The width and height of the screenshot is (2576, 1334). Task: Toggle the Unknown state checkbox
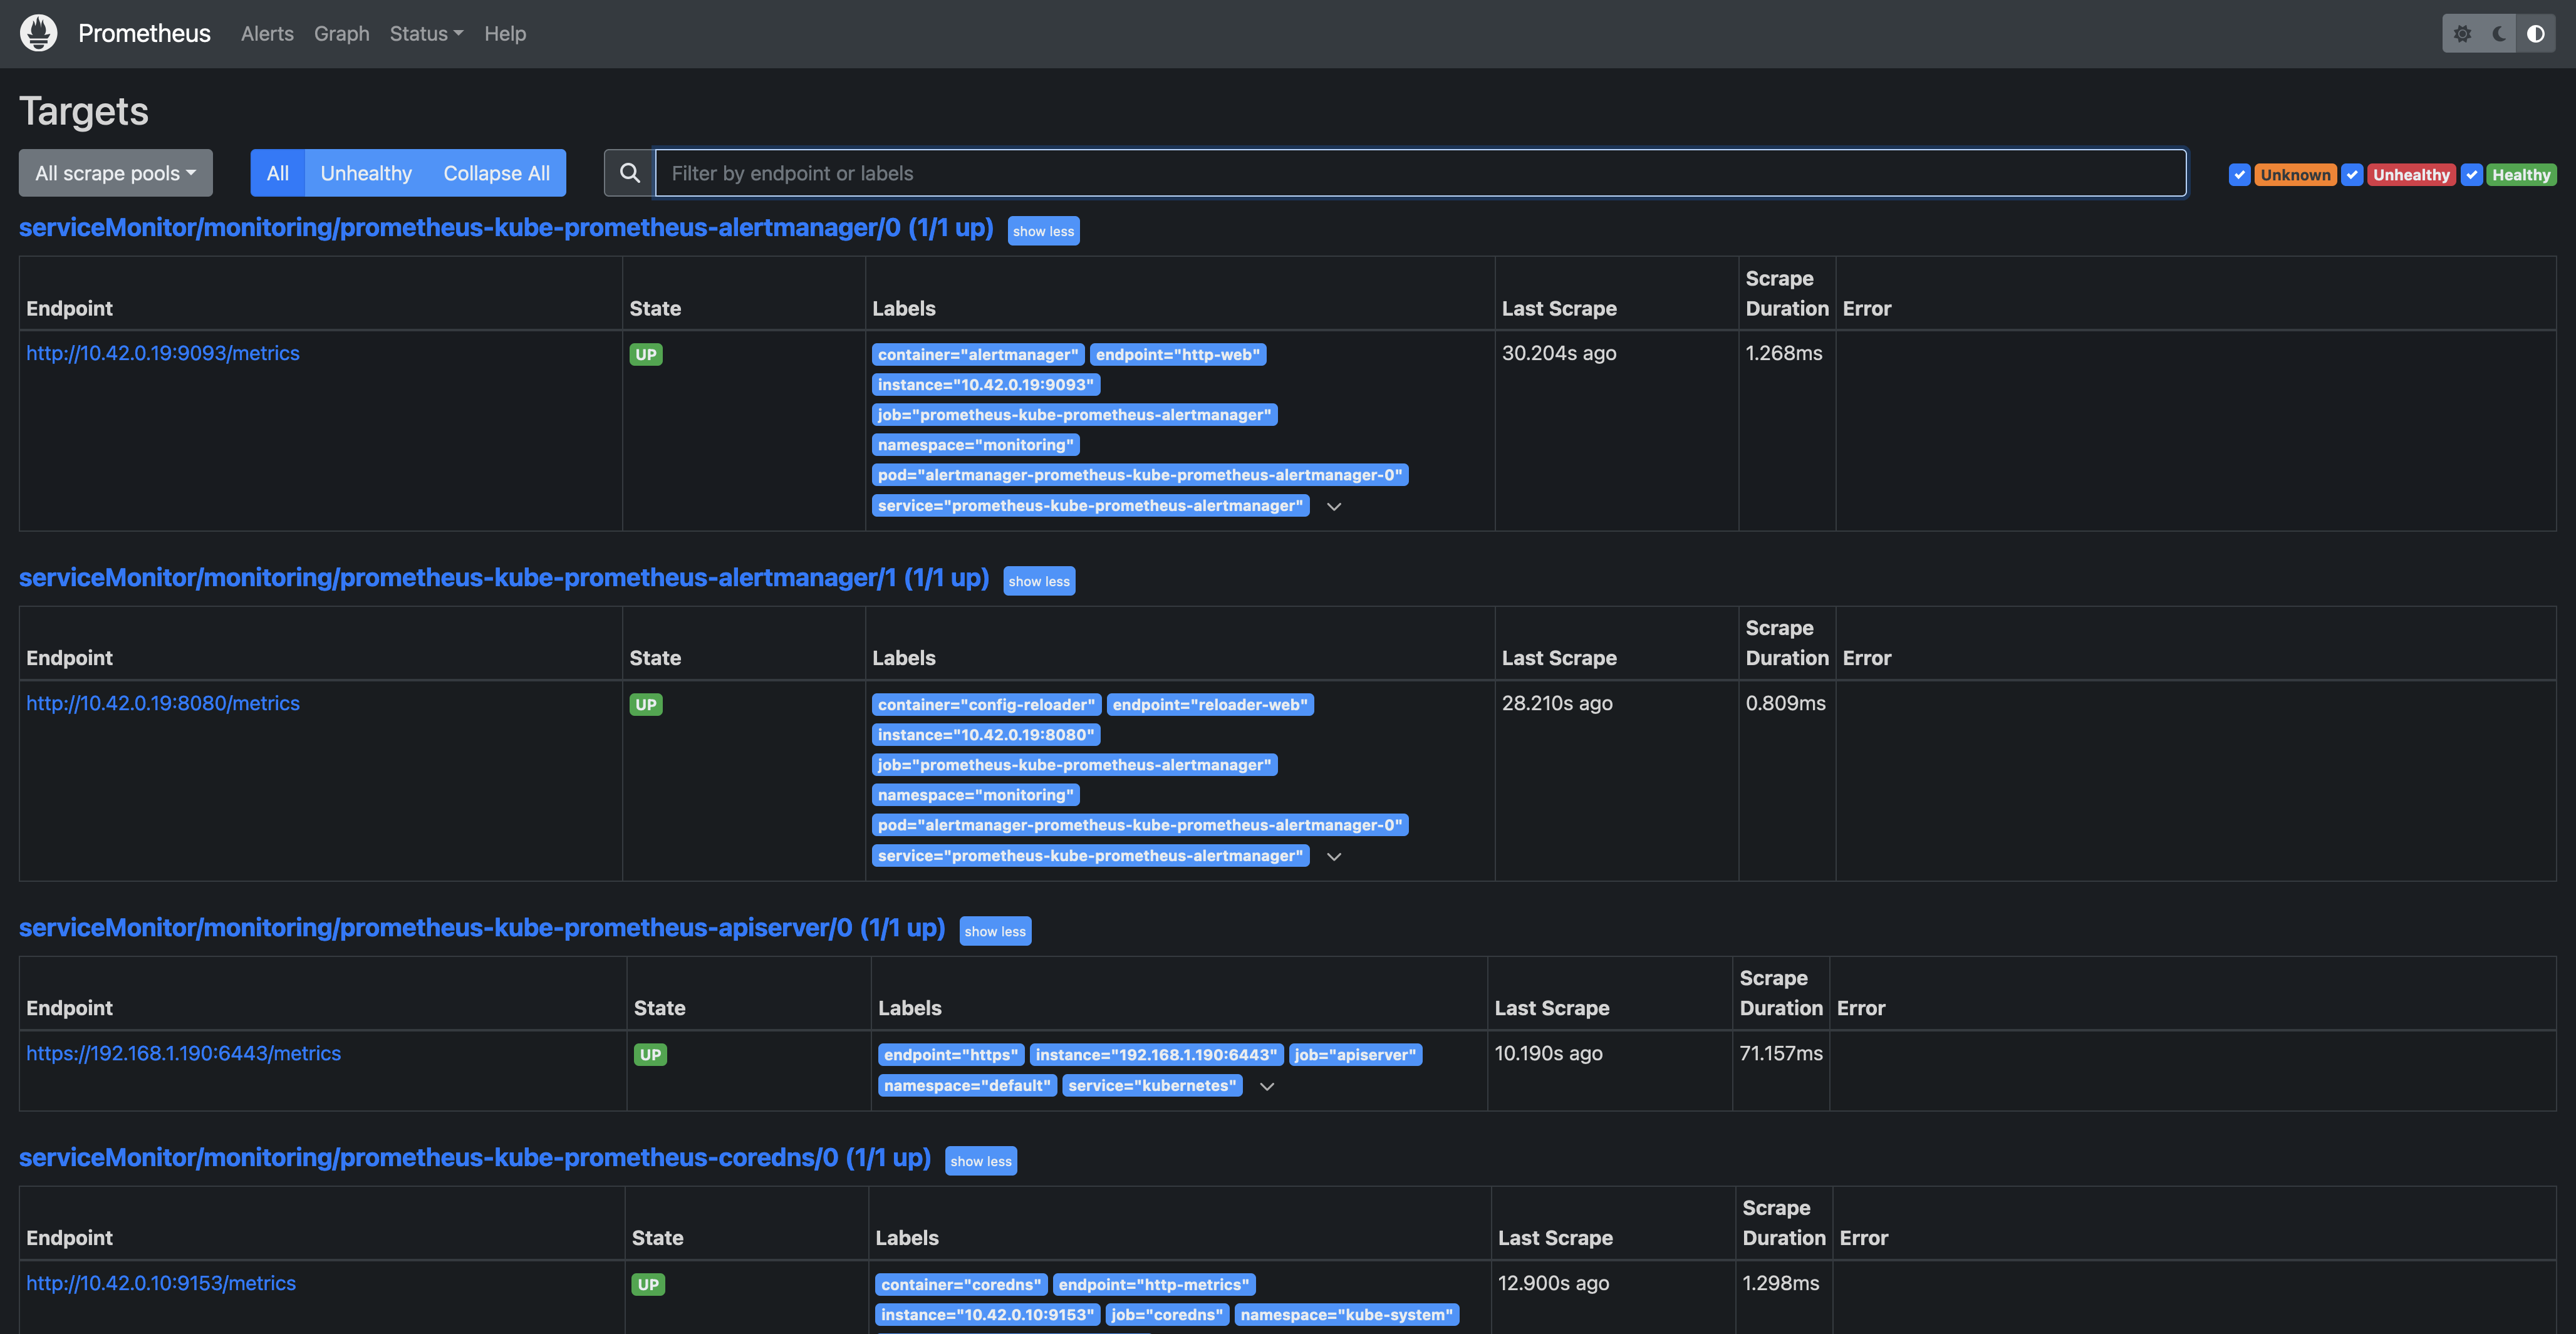click(x=2239, y=175)
